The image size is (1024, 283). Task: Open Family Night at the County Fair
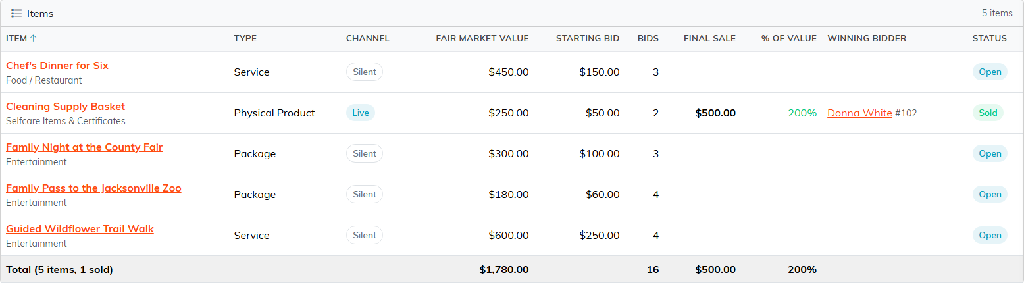click(84, 147)
